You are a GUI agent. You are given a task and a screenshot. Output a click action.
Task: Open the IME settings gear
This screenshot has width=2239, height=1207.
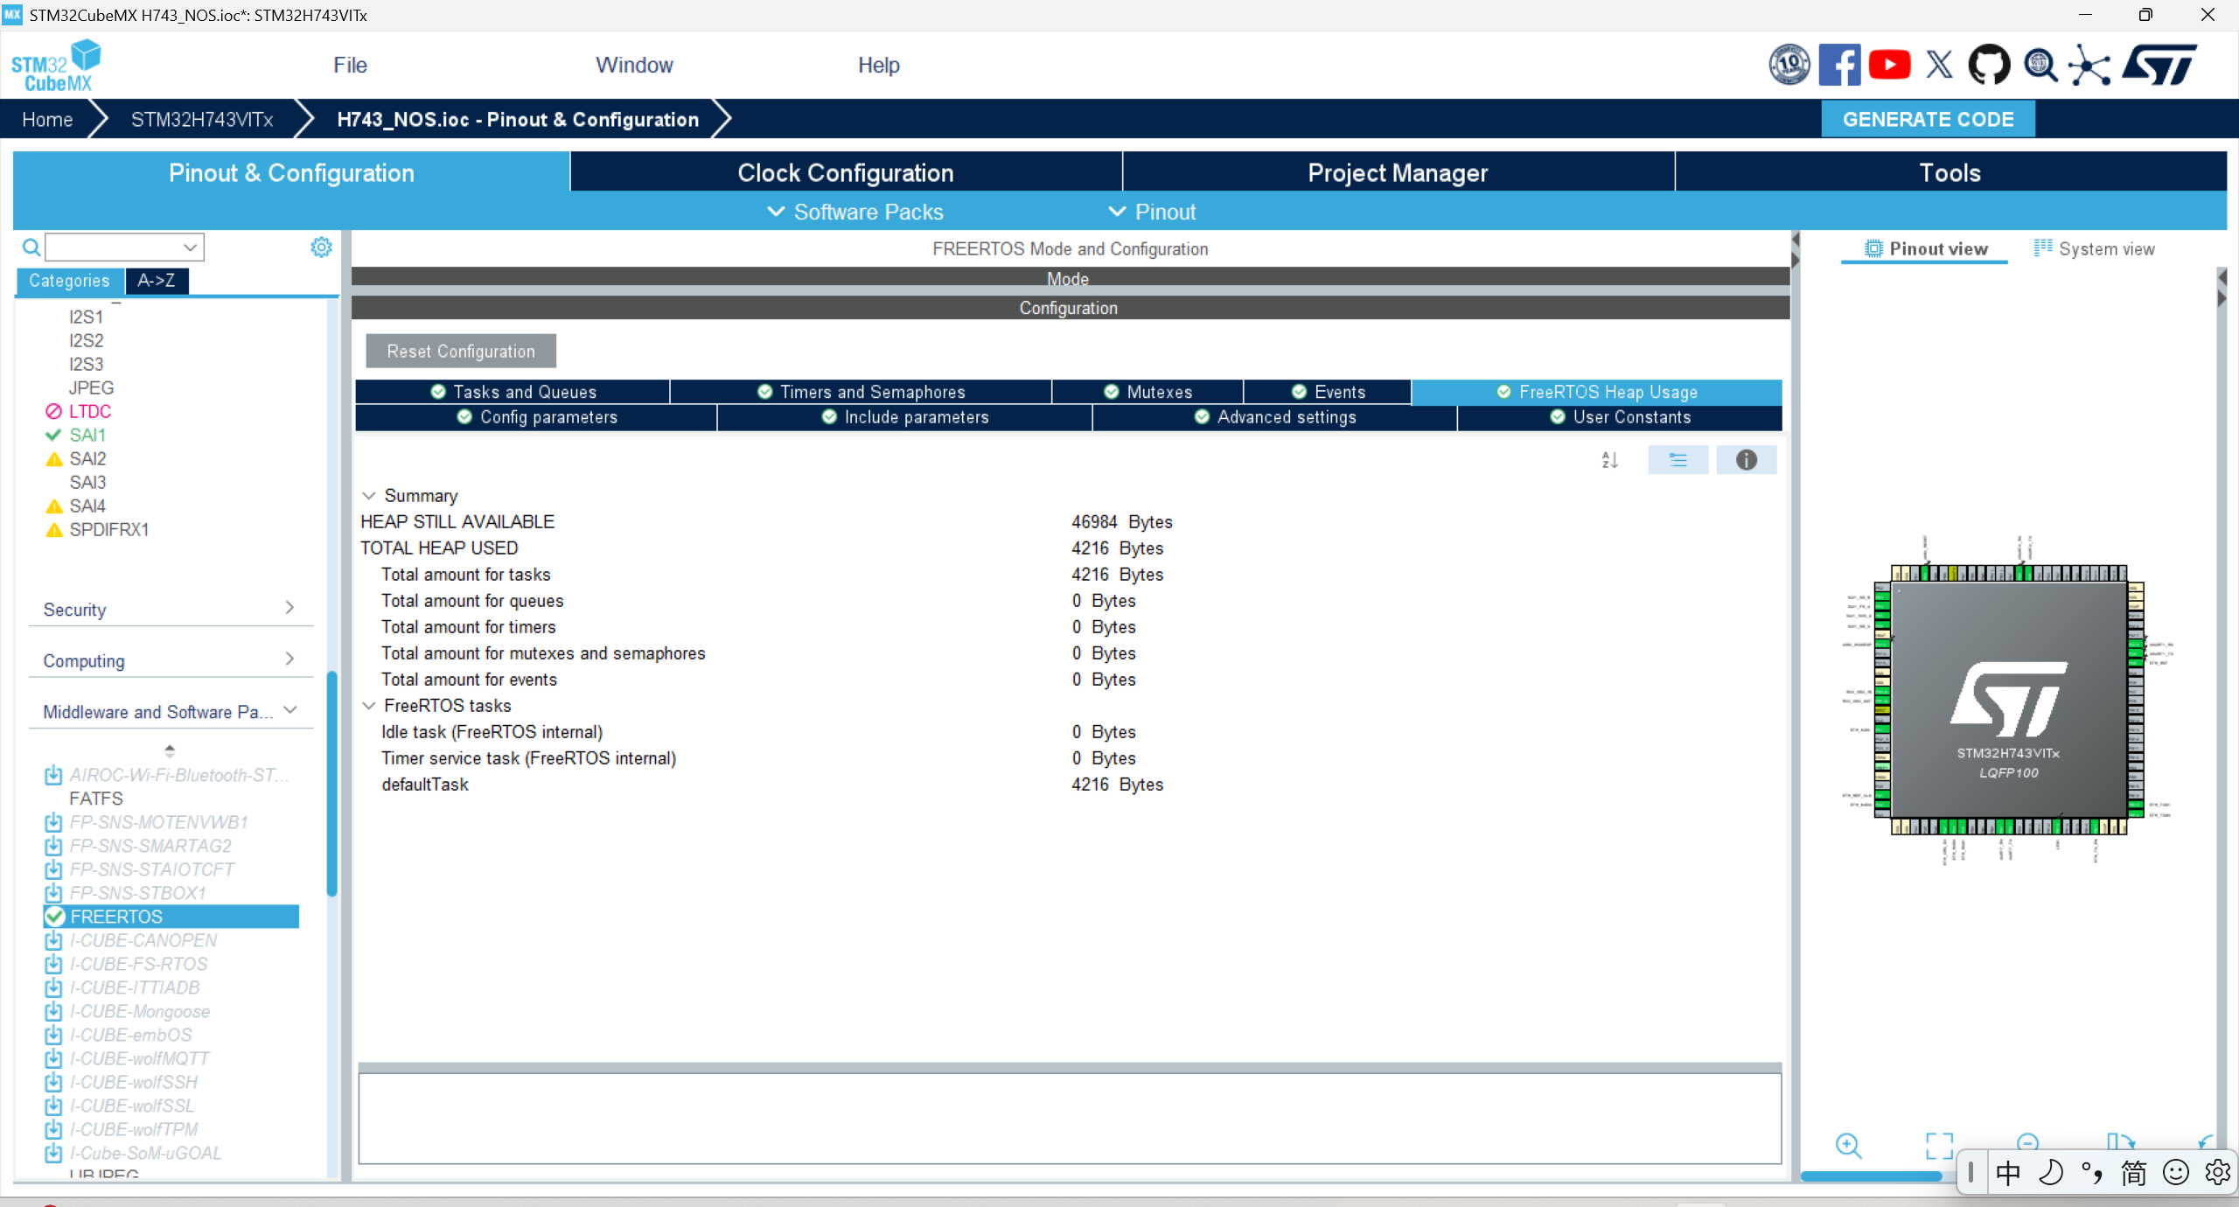[x=2217, y=1173]
